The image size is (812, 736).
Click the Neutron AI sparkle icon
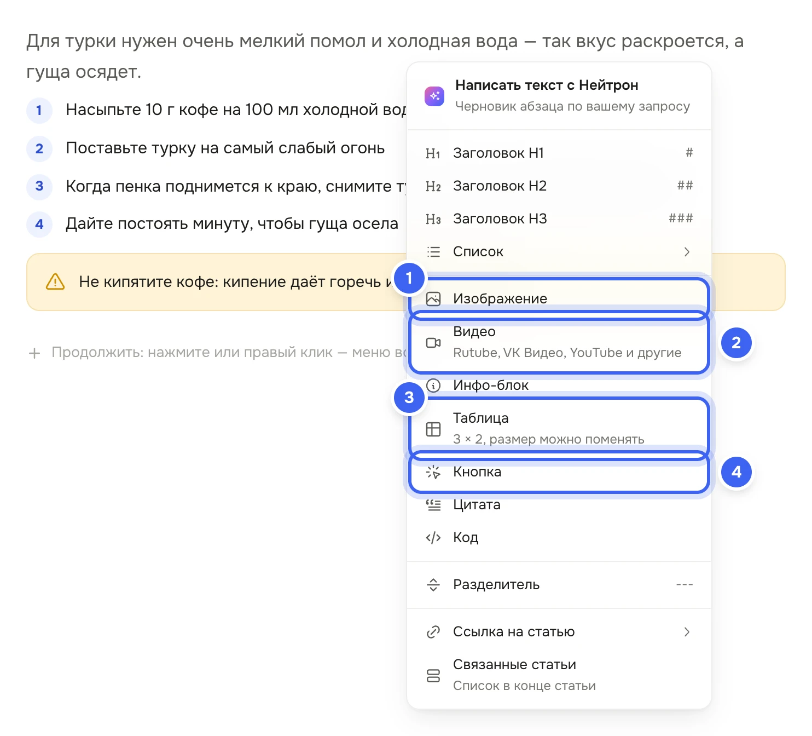434,96
